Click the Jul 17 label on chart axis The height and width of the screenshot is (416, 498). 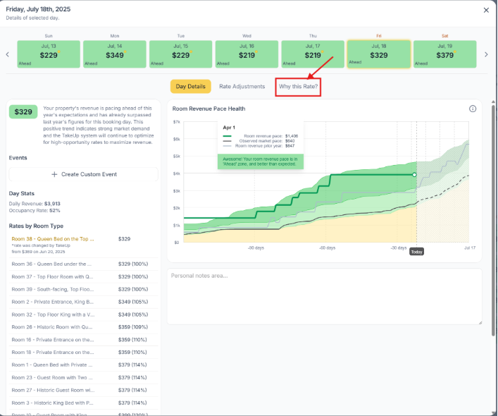tap(470, 248)
